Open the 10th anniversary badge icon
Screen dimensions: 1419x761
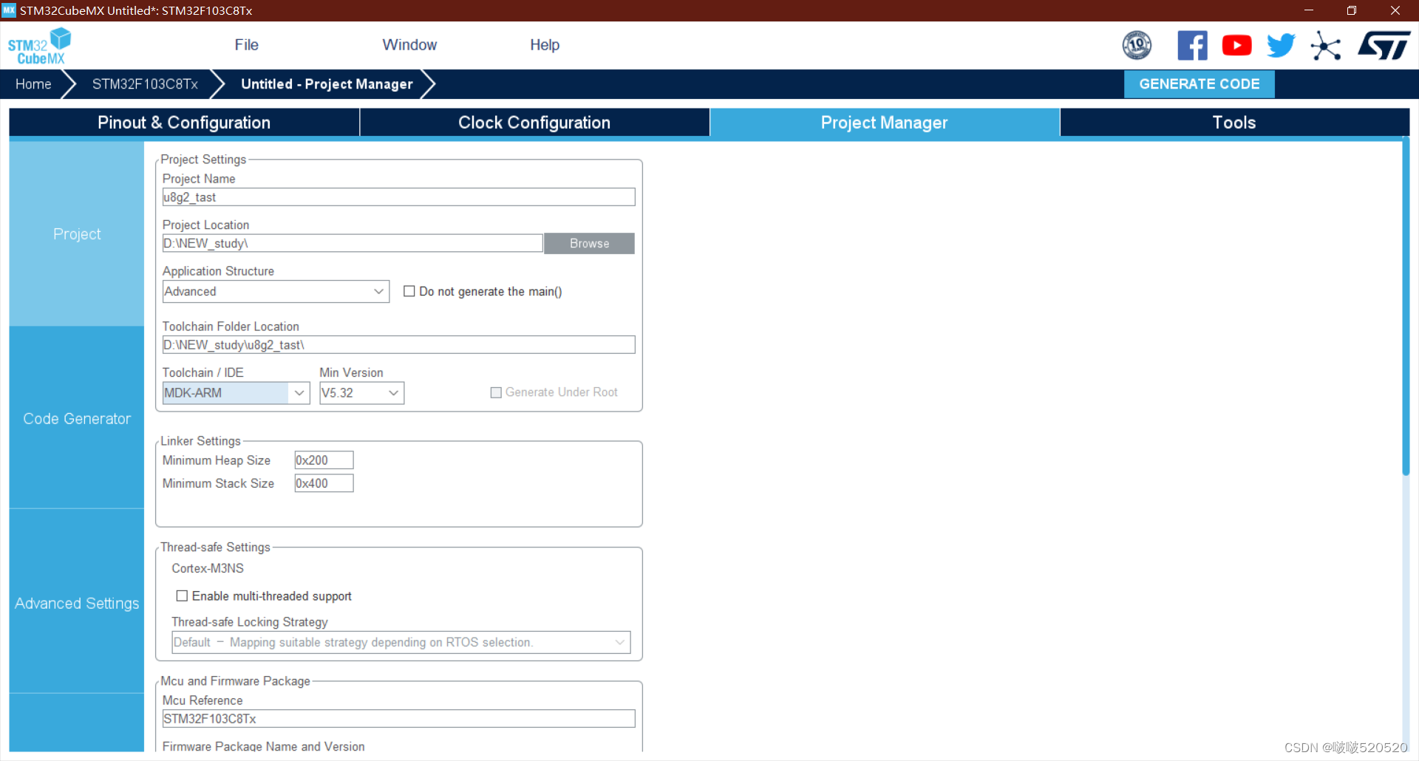[x=1137, y=45]
